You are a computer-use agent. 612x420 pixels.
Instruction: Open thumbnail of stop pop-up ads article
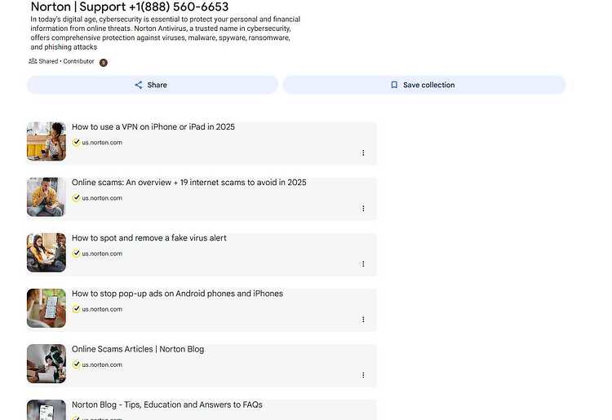pyautogui.click(x=47, y=308)
